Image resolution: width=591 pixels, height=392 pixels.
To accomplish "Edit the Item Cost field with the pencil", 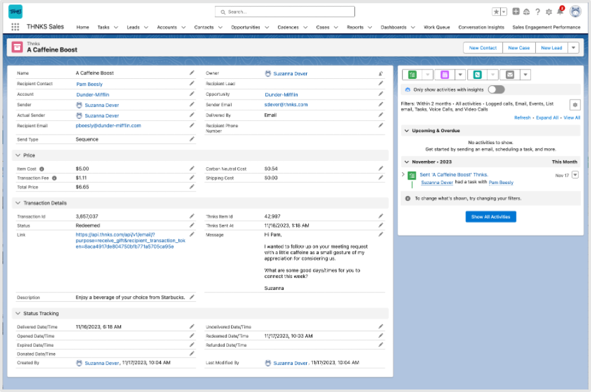I will tap(191, 168).
